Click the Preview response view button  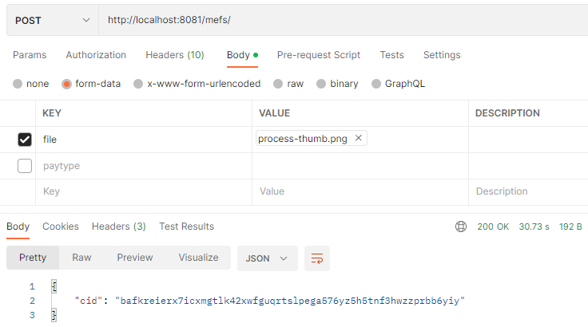click(135, 258)
